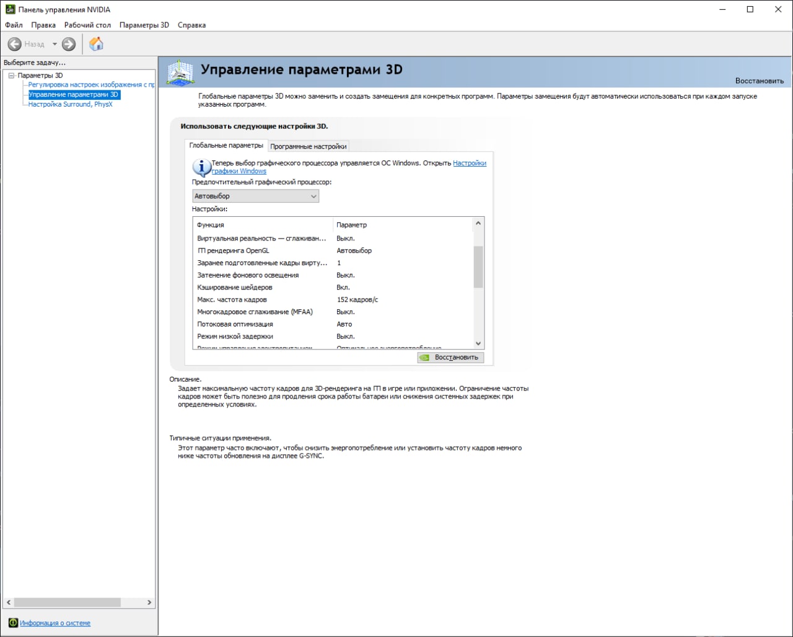The image size is (793, 637).
Task: Close the NVIDIA Control Panel window
Action: pos(779,9)
